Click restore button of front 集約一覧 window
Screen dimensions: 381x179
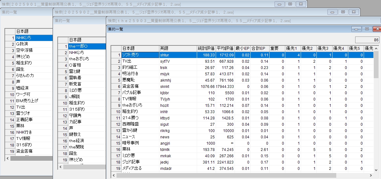pos(367,29)
